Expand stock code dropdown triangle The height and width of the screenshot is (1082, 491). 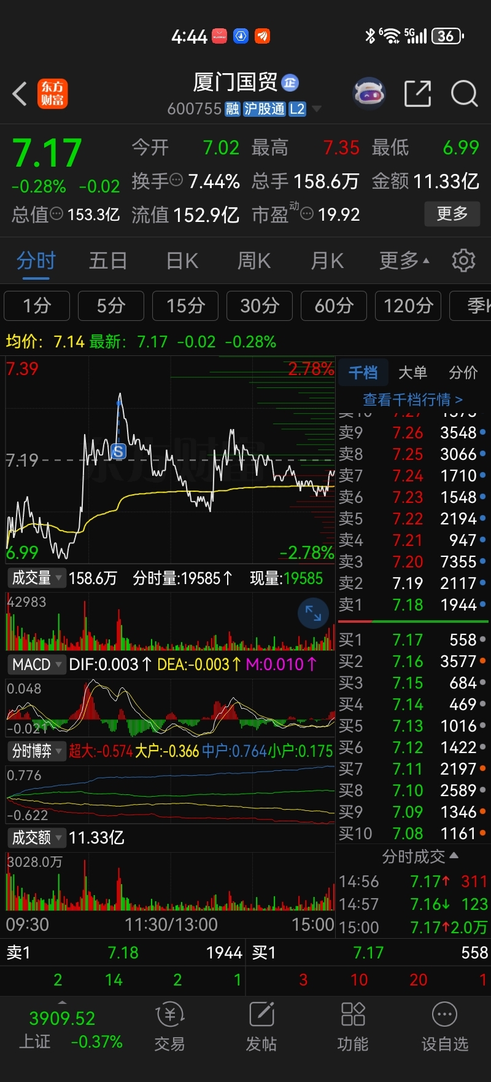[317, 109]
